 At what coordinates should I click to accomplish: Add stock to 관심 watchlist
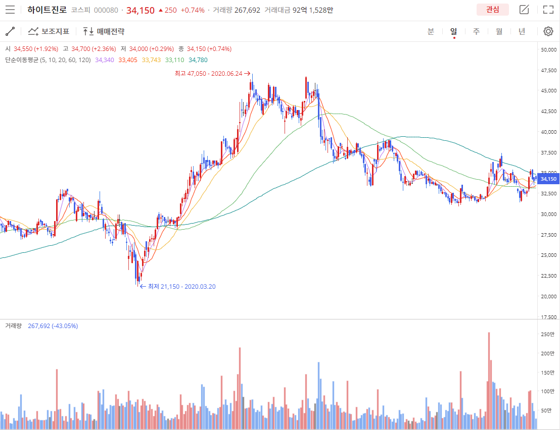(492, 10)
